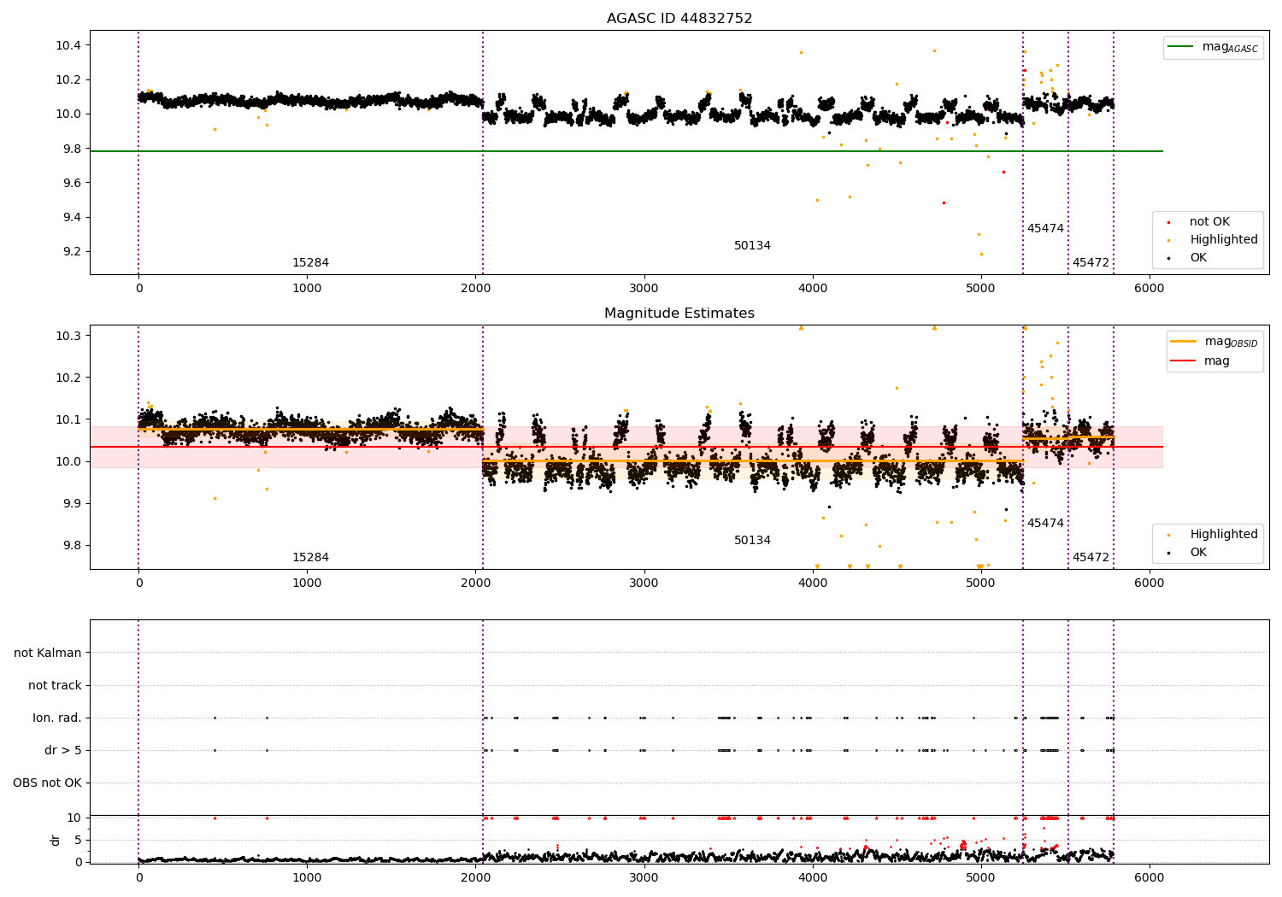
Task: Click obsid label 15284 in Magnitude Estimates panel
Action: (x=310, y=558)
